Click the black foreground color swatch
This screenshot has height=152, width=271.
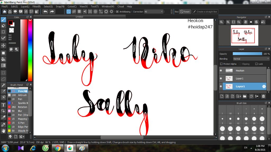tap(10, 23)
